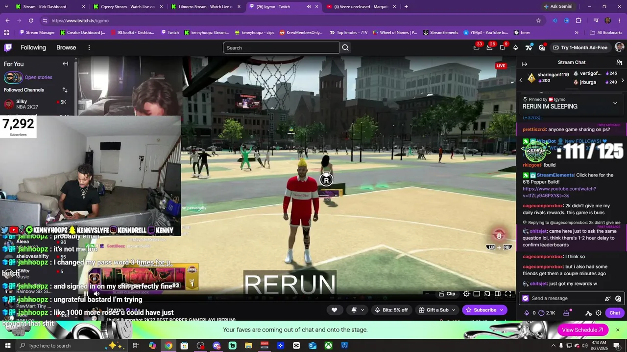Image resolution: width=627 pixels, height=352 pixels.
Task: Open the gift chest icon under chat
Action: [566, 313]
